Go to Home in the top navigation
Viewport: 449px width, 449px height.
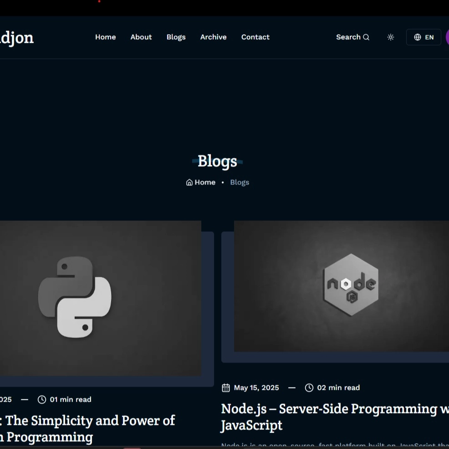click(105, 37)
